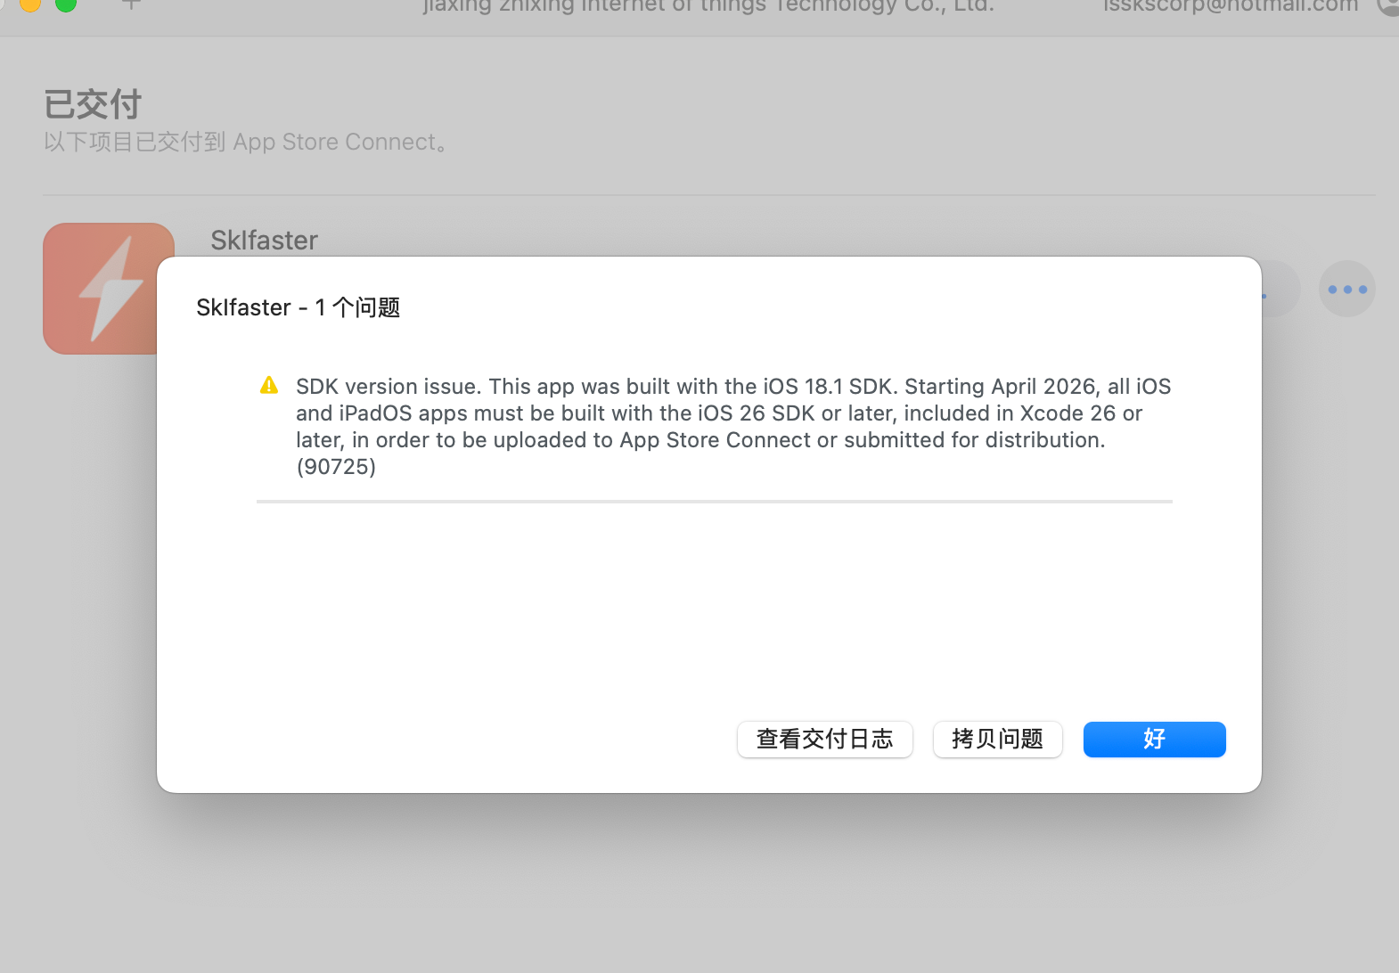Image resolution: width=1399 pixels, height=973 pixels.
Task: Click the partly hidden button beside the dialog
Action: click(1280, 289)
